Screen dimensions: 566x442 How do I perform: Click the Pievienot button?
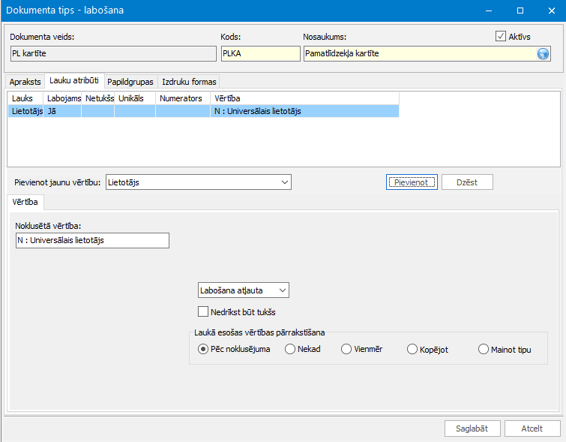coord(411,182)
